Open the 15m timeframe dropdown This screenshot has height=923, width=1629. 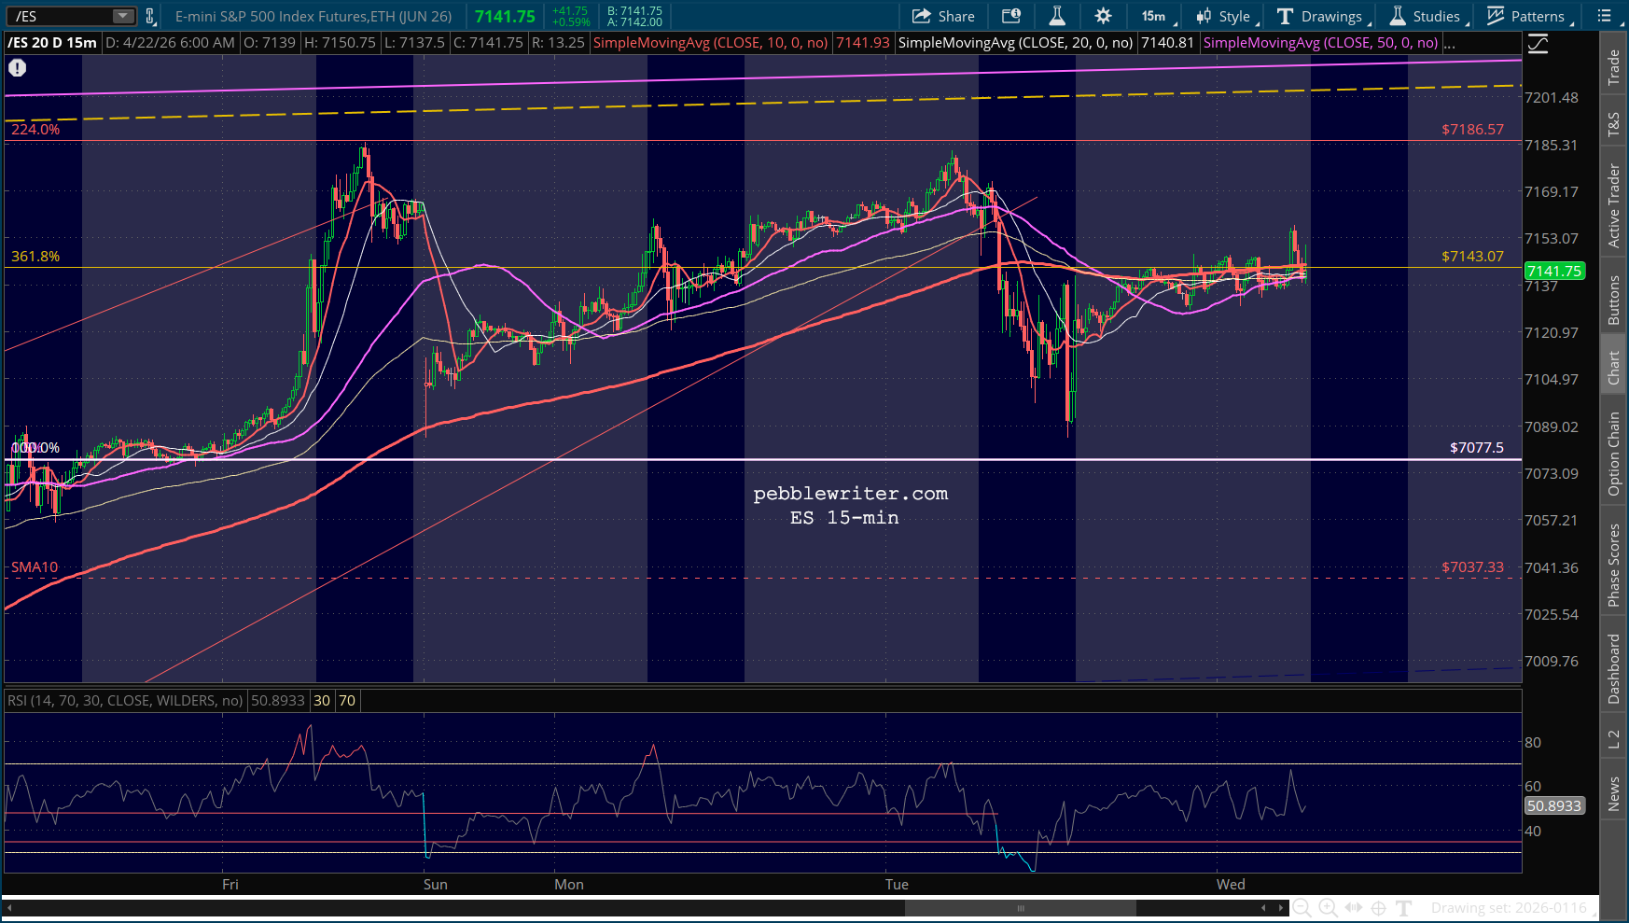pos(1155,16)
